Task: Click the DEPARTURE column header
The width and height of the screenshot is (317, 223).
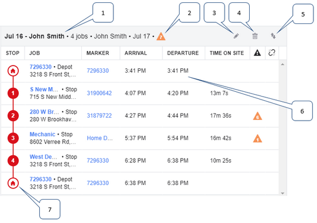Action: pyautogui.click(x=182, y=53)
